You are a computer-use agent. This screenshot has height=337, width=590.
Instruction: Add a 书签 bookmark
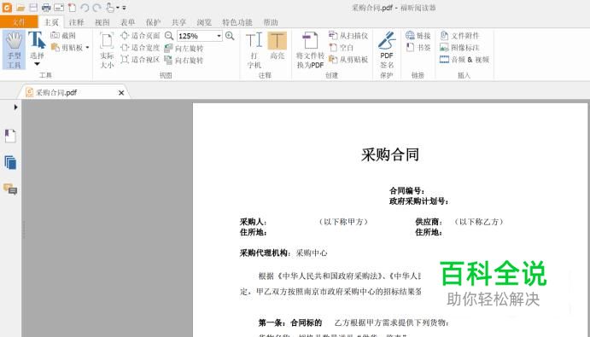pyautogui.click(x=418, y=48)
